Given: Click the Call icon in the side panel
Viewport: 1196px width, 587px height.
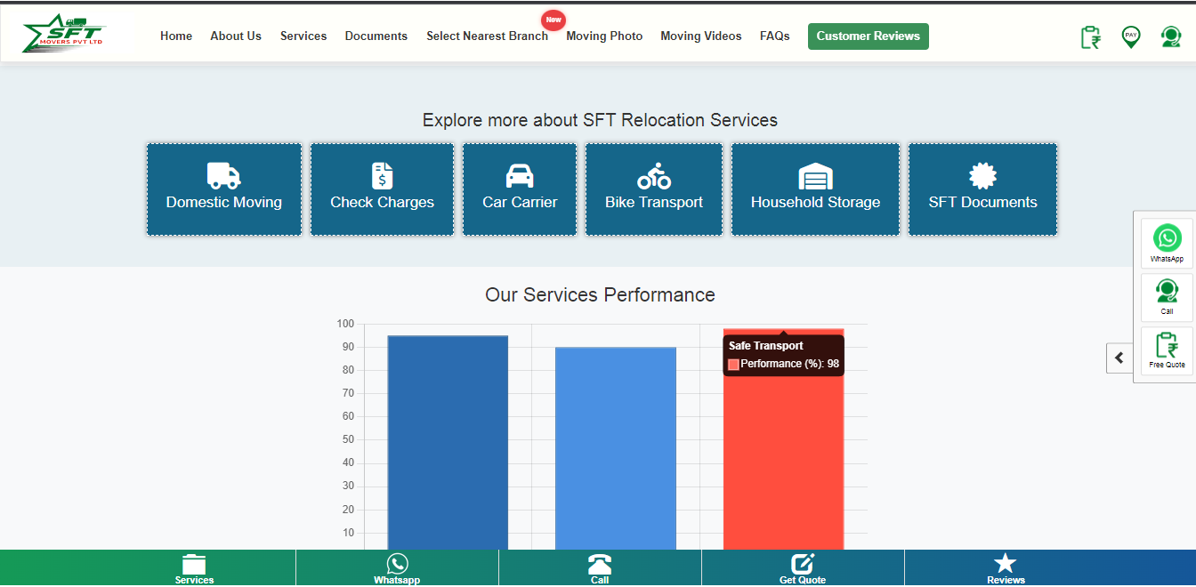Looking at the screenshot, I should click(x=1167, y=296).
